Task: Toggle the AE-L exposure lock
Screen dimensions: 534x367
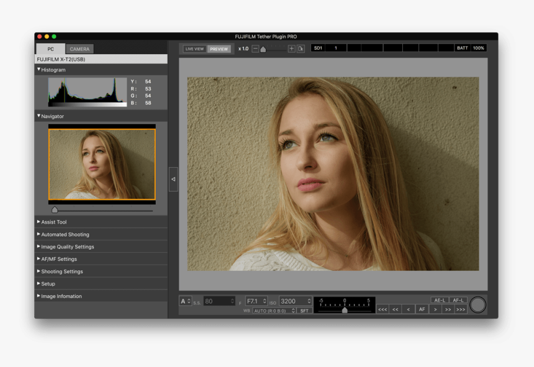Action: point(440,300)
